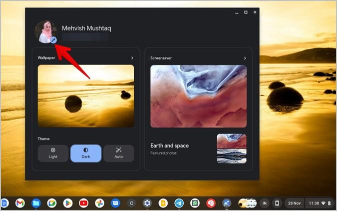
Task: Launch the Files app from shelf
Action: coord(36,203)
